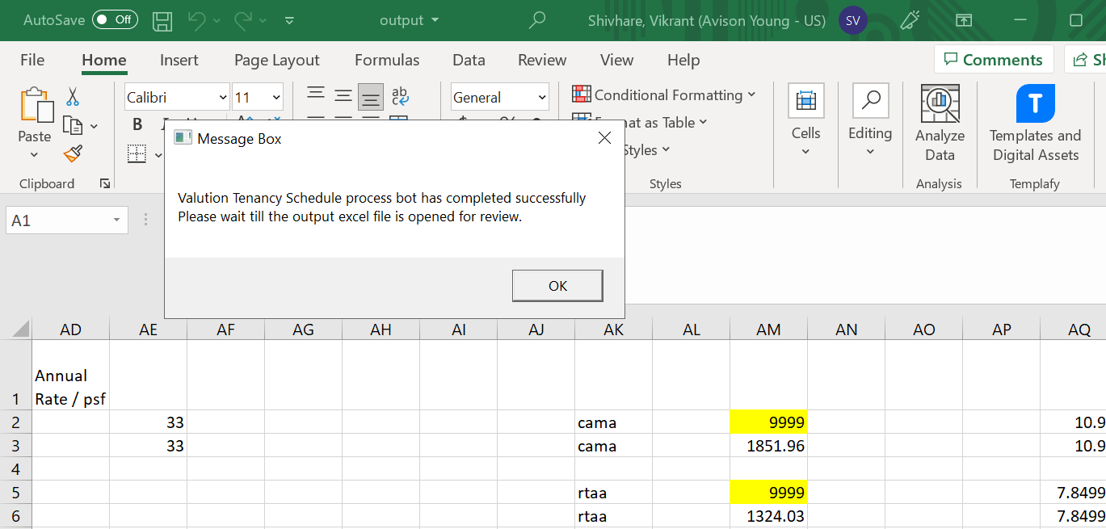Apply Bottom Align to cell
The height and width of the screenshot is (529, 1106).
coord(371,96)
